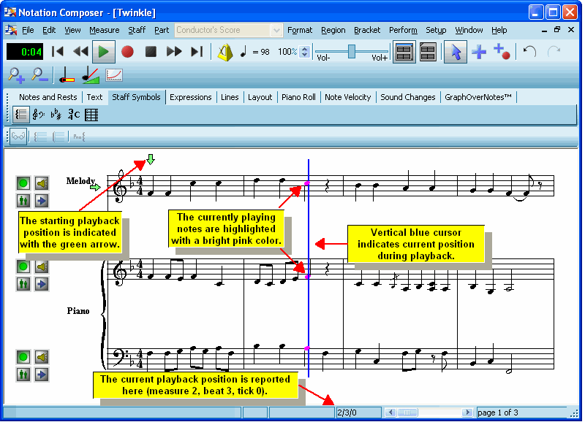The height and width of the screenshot is (422, 585).
Task: Mute the Melody staff speaker toggle
Action: [42, 183]
